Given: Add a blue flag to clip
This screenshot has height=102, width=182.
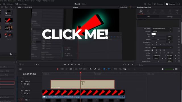Looking at the screenshot, I should tap(104, 69).
